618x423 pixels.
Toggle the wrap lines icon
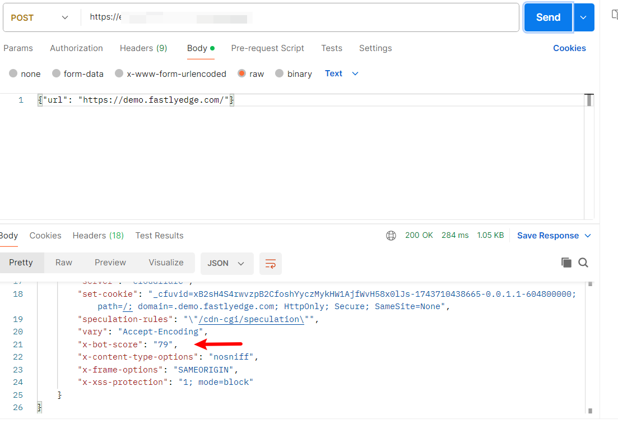(x=271, y=263)
